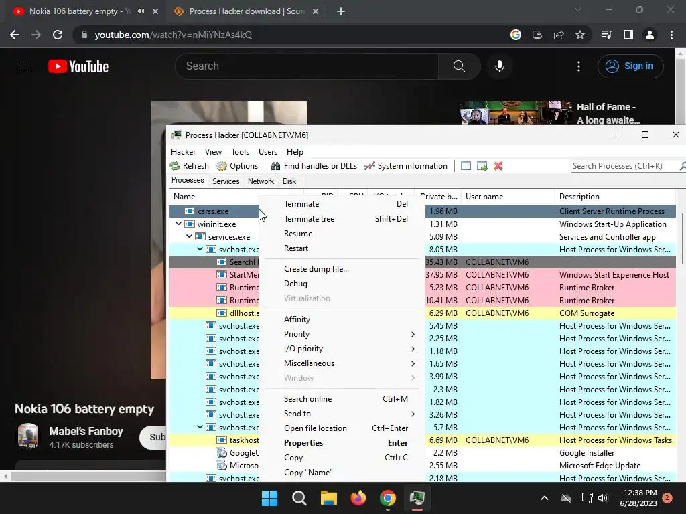Choose Restart in the context menu
The height and width of the screenshot is (514, 686).
pos(342,248)
